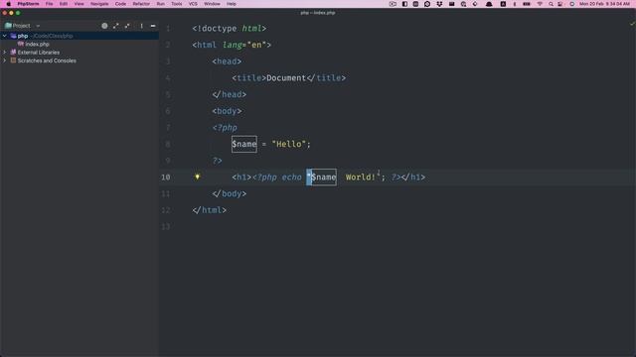The width and height of the screenshot is (636, 357).
Task: Click the <body> opening tag on line 6
Action: pyautogui.click(x=227, y=111)
